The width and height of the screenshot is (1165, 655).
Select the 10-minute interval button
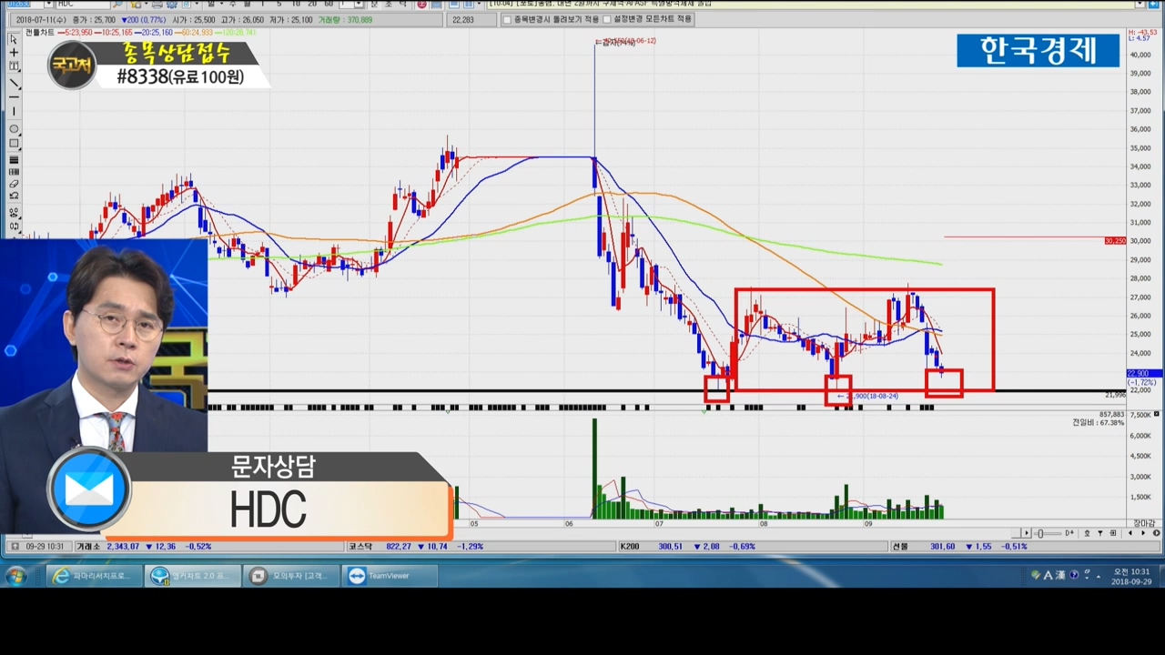click(296, 4)
